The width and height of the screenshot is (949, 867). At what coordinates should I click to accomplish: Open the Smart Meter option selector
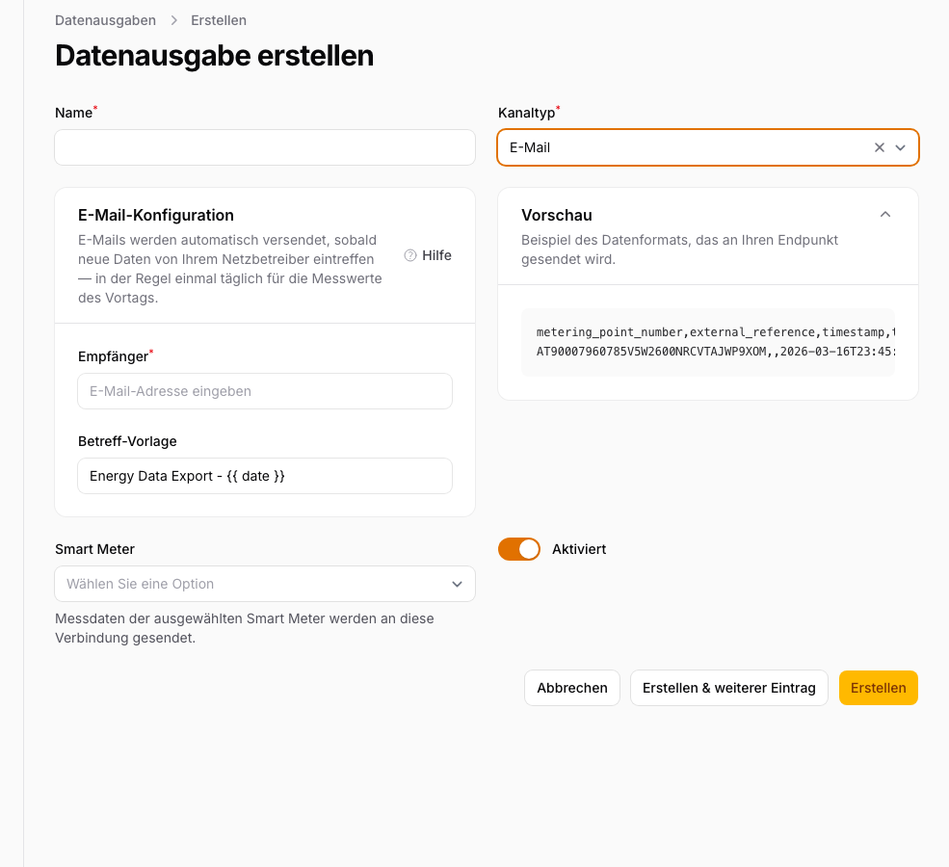[x=265, y=584]
